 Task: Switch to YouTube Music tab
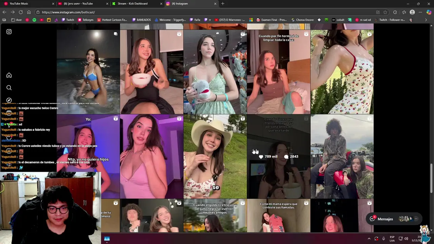28,4
